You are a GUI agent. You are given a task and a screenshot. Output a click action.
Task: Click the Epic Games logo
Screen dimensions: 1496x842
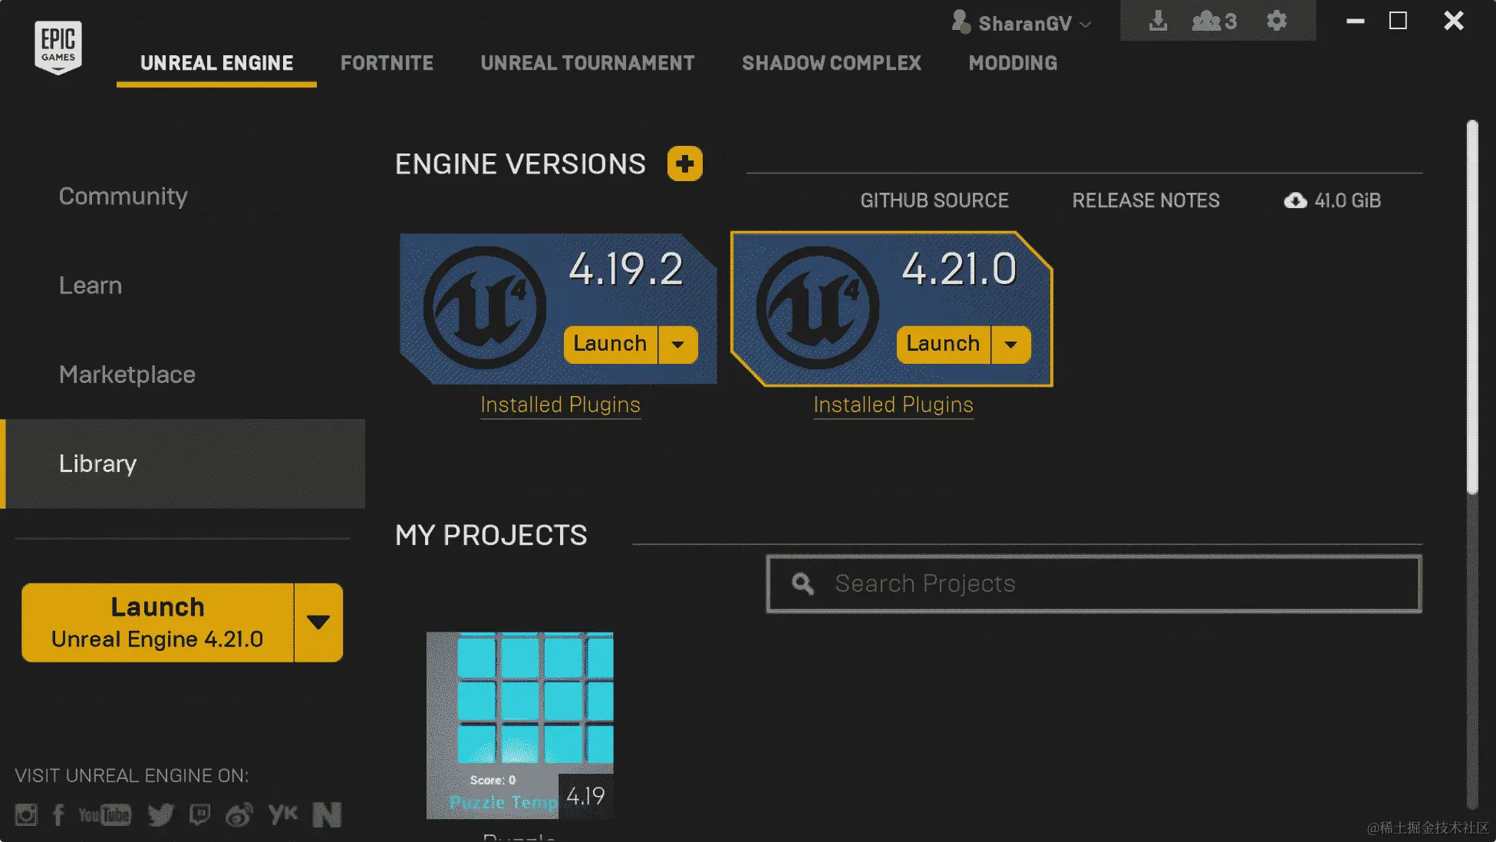coord(58,47)
